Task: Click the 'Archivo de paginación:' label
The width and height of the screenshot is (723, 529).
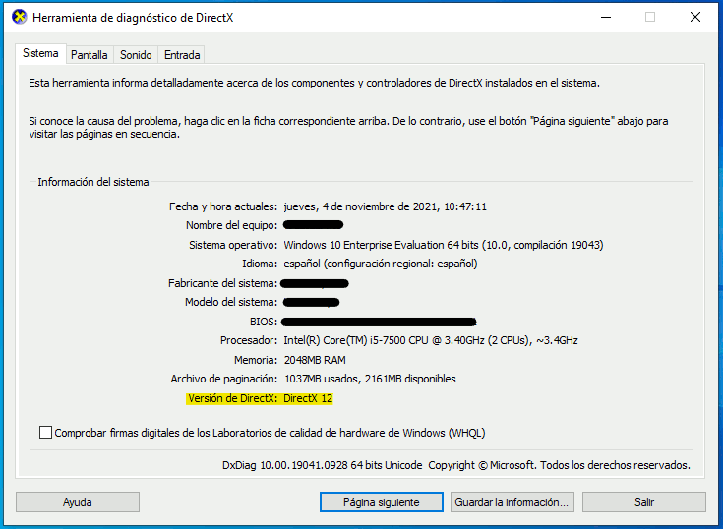Action: pyautogui.click(x=223, y=379)
